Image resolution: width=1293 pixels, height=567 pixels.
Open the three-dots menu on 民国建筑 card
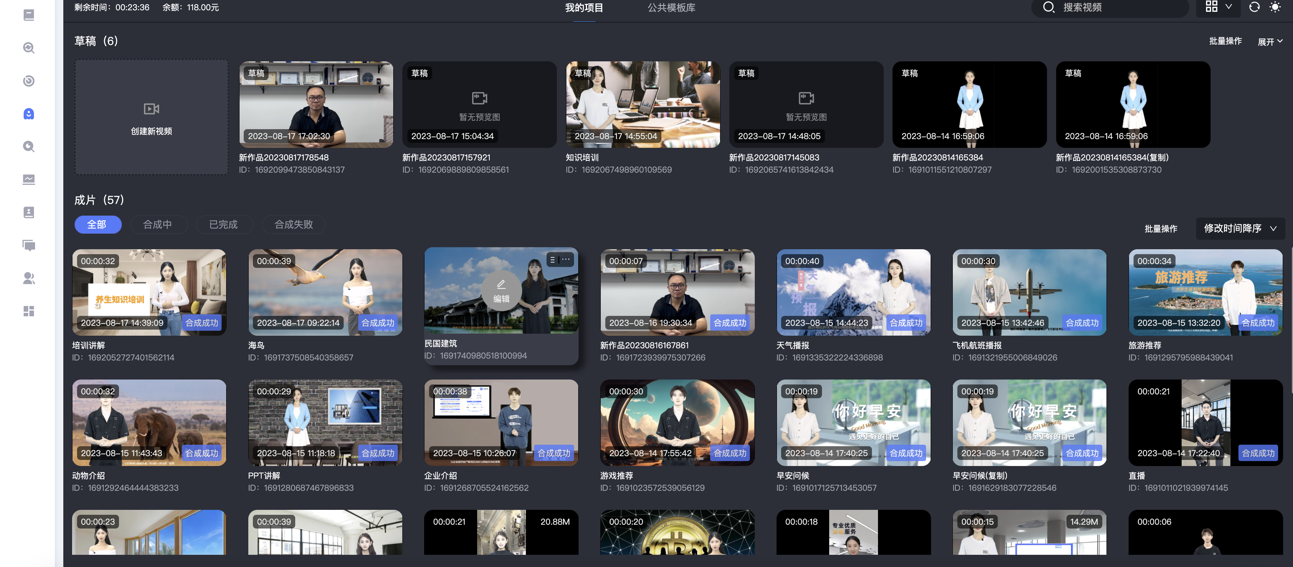(x=566, y=260)
